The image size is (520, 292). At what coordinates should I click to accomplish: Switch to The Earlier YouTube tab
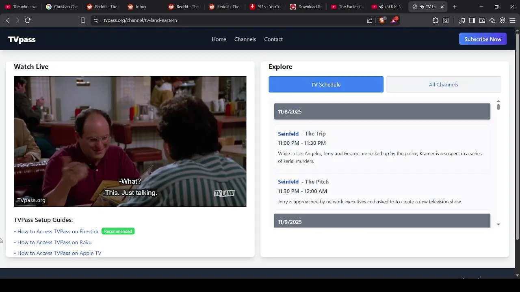click(x=347, y=6)
